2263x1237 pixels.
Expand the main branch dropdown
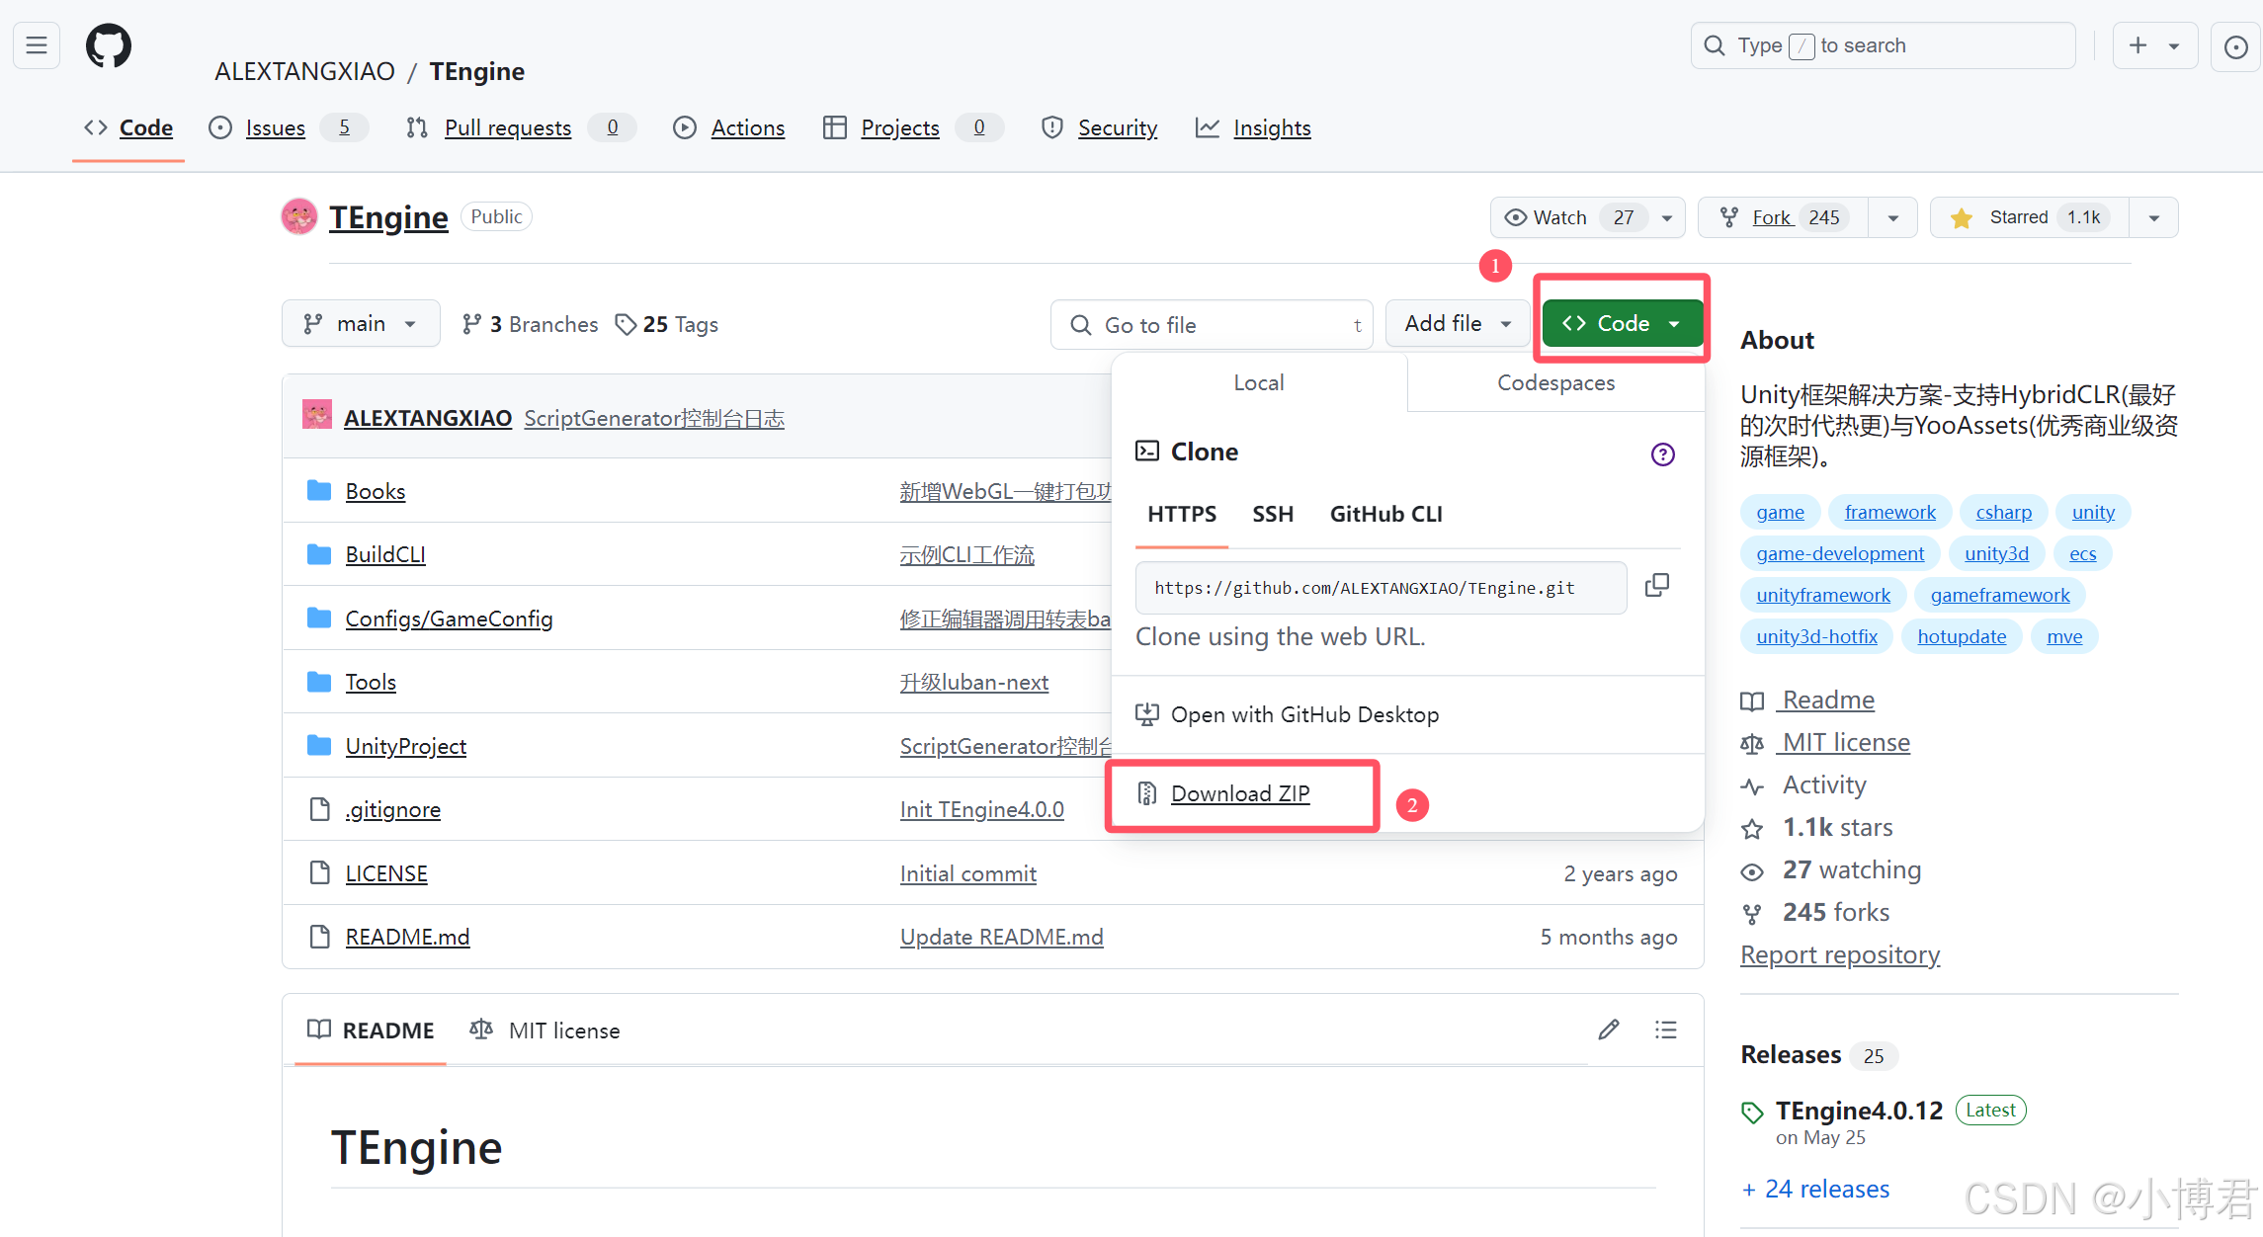361,324
